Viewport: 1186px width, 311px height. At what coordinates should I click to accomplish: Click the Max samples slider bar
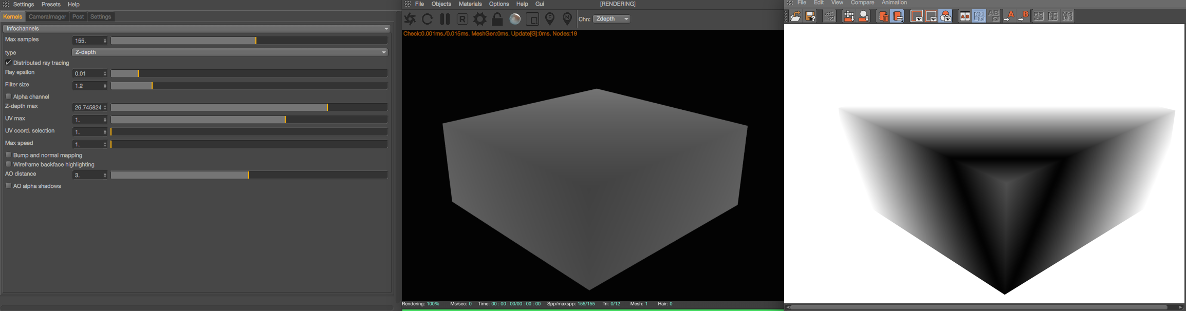249,41
